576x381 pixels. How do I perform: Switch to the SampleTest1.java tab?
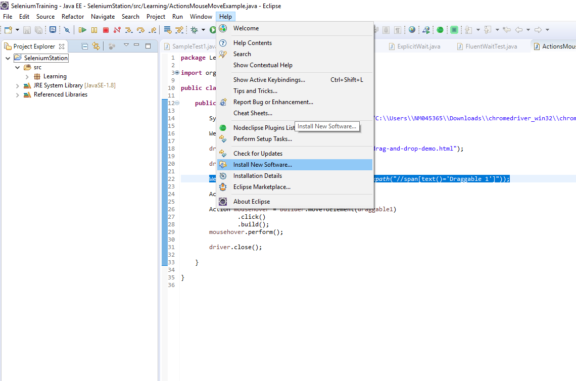point(189,46)
